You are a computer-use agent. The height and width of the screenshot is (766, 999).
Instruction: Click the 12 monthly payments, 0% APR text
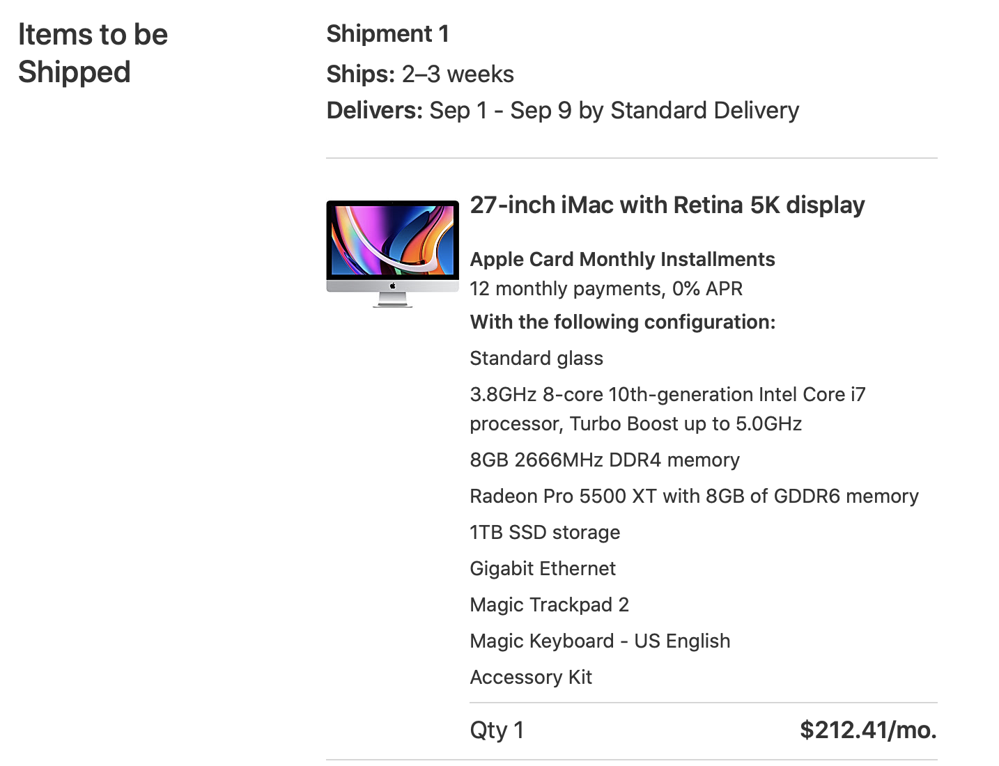click(606, 289)
